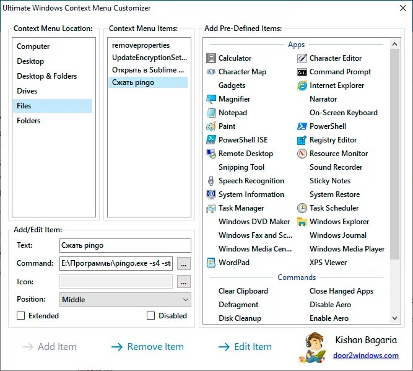
Task: Click the PowerShell ISE icon
Action: tap(211, 140)
